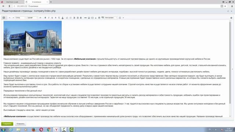Expand the edit dialog window icon

click(x=228, y=11)
